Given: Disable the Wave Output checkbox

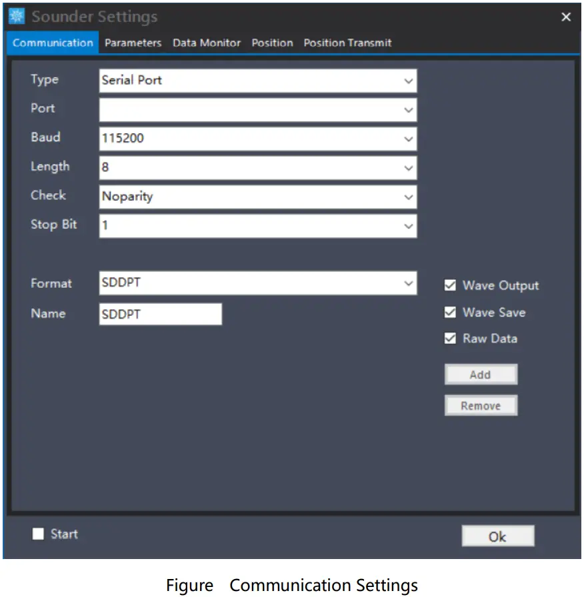Looking at the screenshot, I should [x=450, y=285].
